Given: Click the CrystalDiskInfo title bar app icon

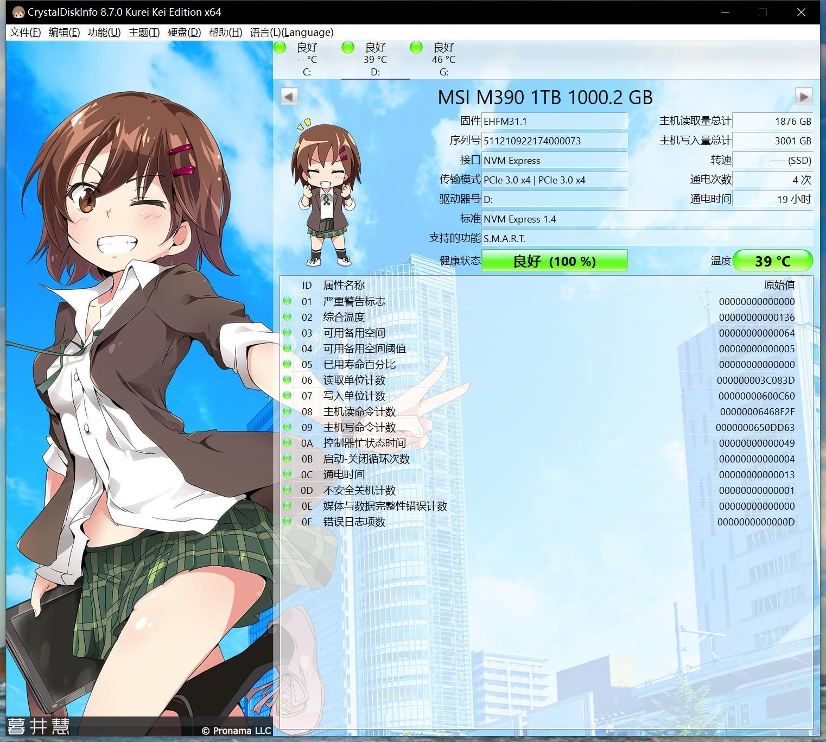Looking at the screenshot, I should tap(18, 12).
